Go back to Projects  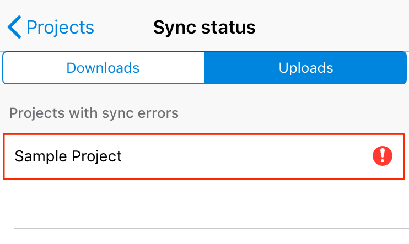(x=51, y=27)
